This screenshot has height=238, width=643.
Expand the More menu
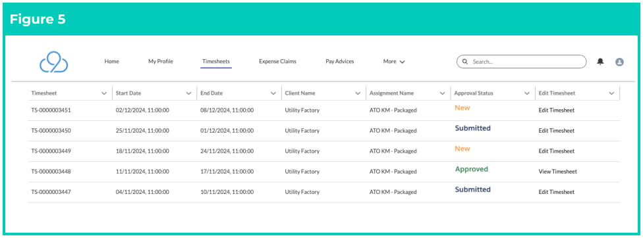tap(394, 61)
